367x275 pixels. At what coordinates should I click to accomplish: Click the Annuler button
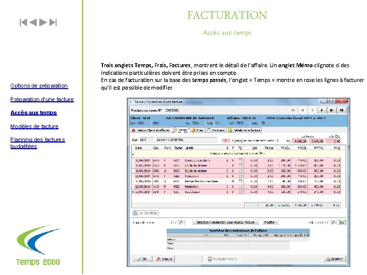(x=165, y=259)
